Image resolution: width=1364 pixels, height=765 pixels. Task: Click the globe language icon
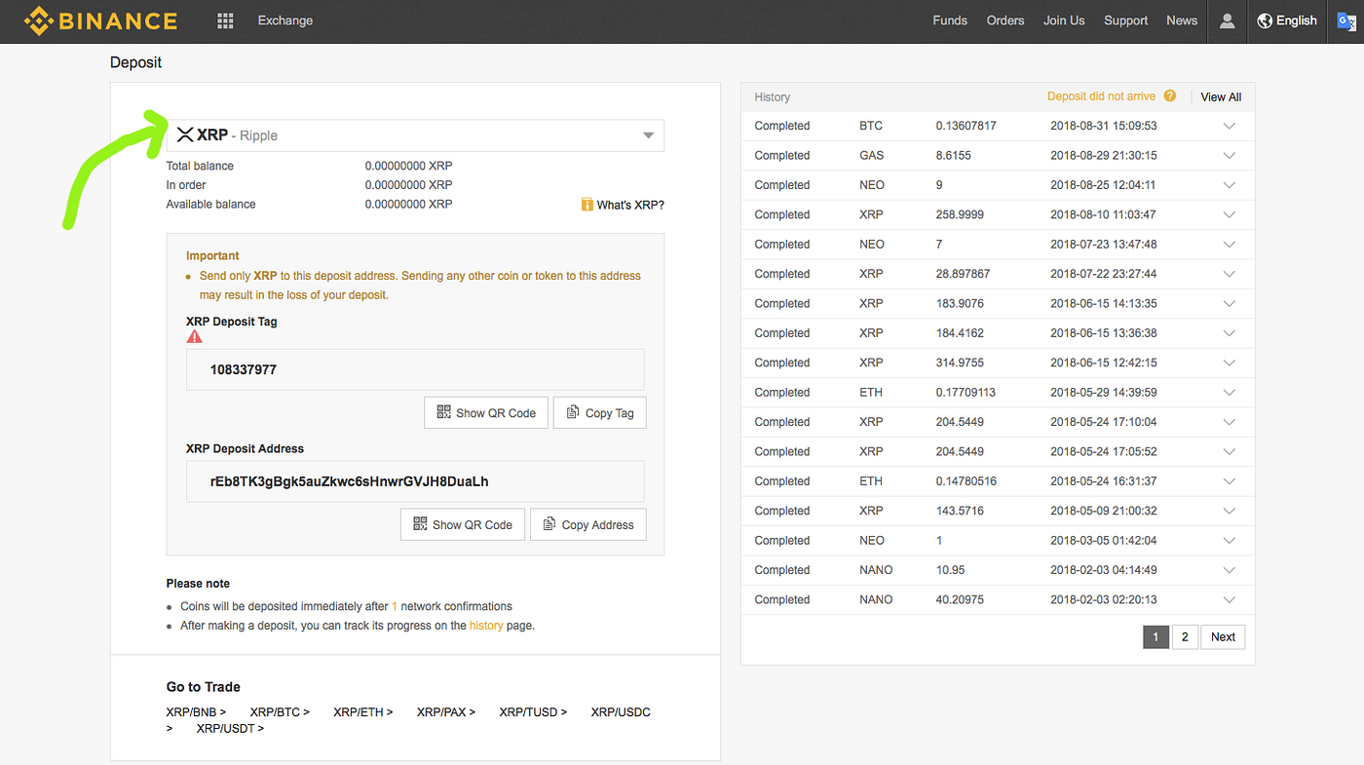tap(1265, 20)
